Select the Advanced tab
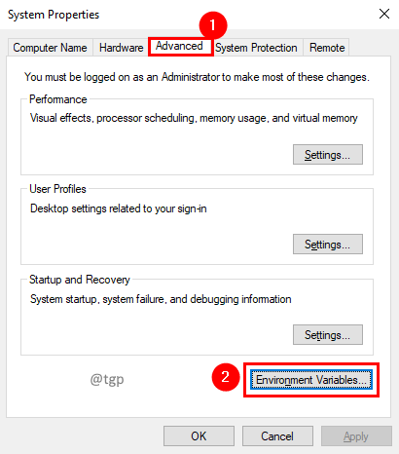 [179, 46]
